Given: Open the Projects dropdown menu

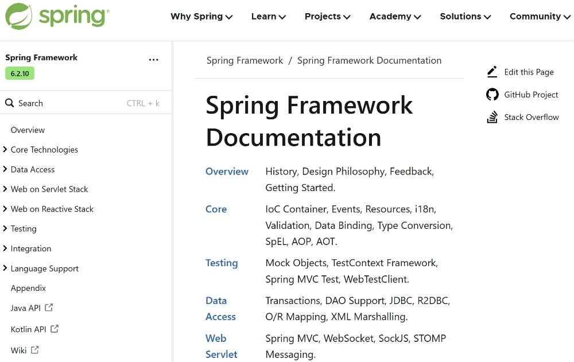Looking at the screenshot, I should coord(327,17).
